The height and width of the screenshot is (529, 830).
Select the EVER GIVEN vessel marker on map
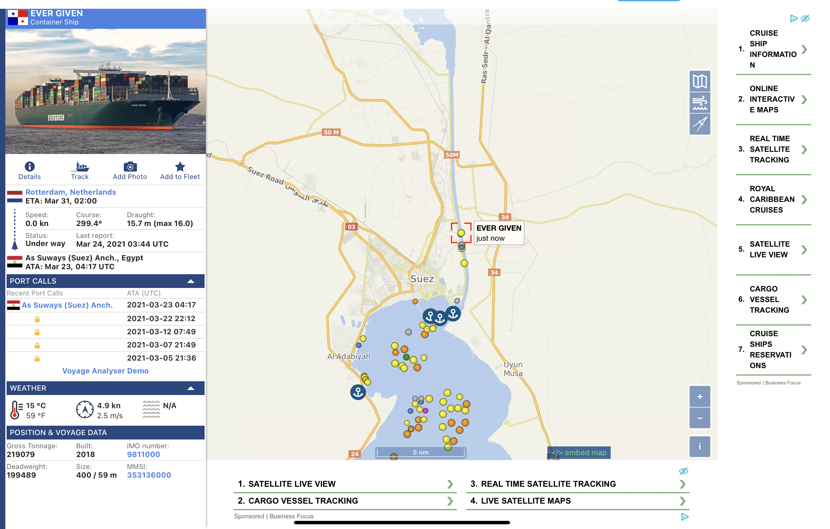pyautogui.click(x=461, y=233)
